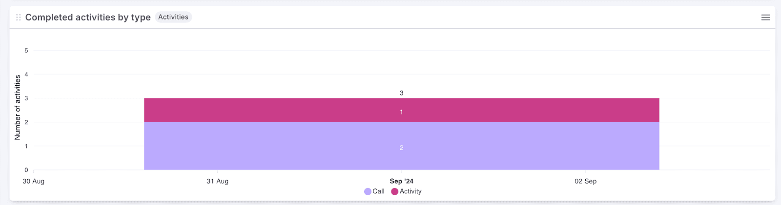
Task: Click the Call legend text label
Action: (378, 191)
